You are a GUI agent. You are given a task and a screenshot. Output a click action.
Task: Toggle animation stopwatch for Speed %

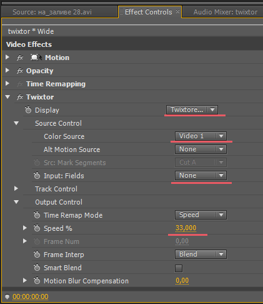pos(37,228)
